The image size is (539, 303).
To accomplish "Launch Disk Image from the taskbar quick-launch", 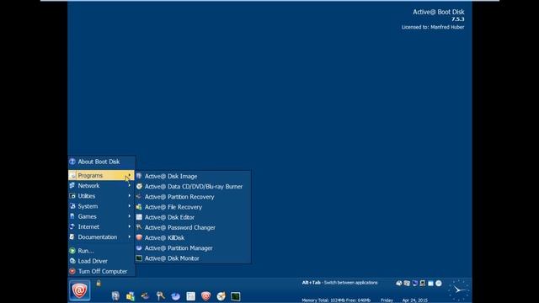I will point(115,295).
